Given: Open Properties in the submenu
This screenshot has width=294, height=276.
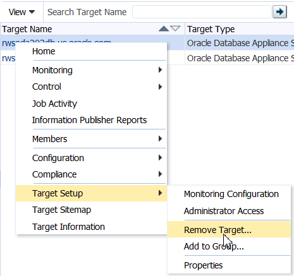Looking at the screenshot, I should tap(229, 265).
